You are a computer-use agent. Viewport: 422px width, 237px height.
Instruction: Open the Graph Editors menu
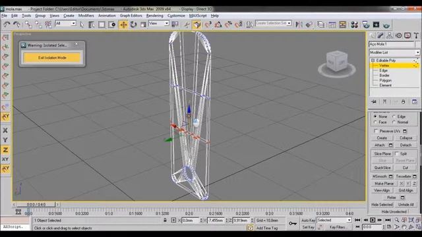[x=131, y=16]
